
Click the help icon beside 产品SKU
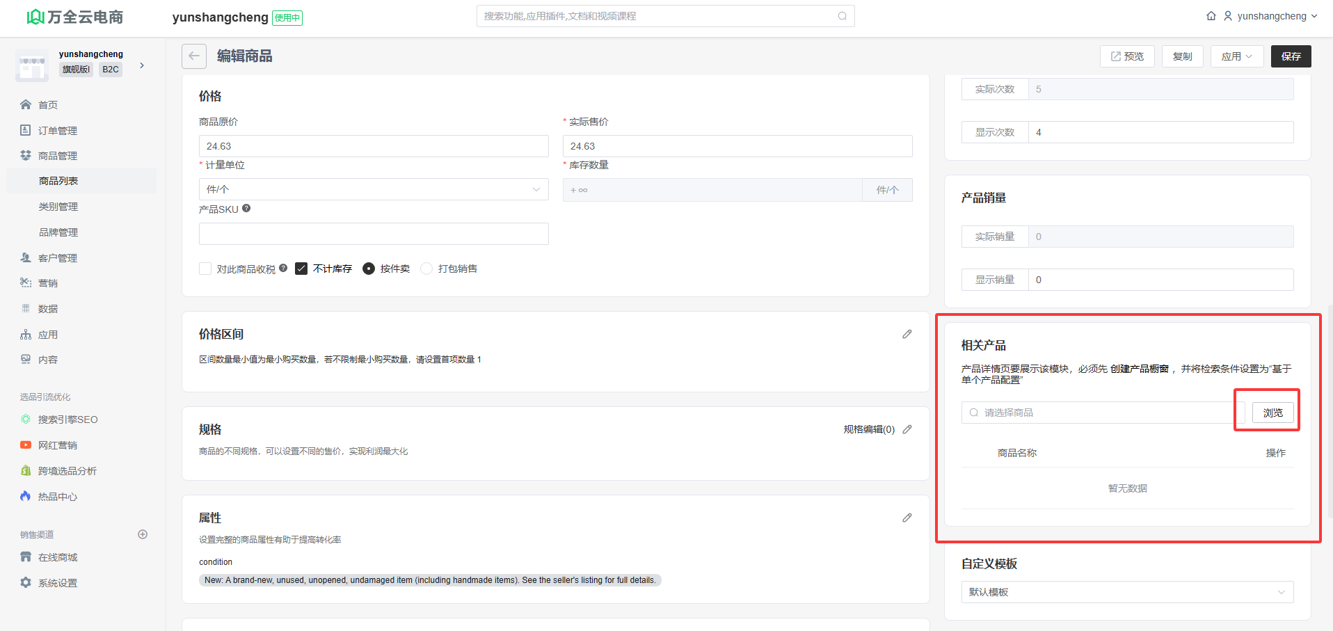point(246,209)
